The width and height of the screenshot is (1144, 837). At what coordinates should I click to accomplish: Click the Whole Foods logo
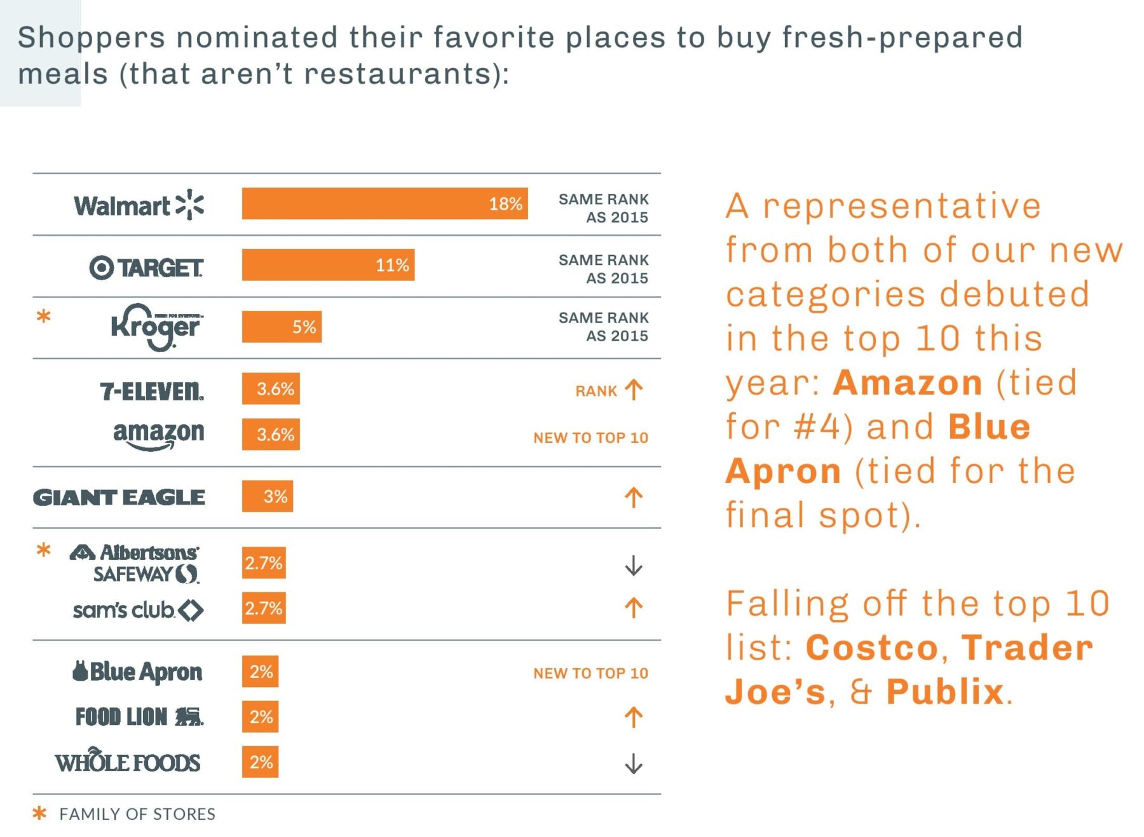[x=128, y=761]
